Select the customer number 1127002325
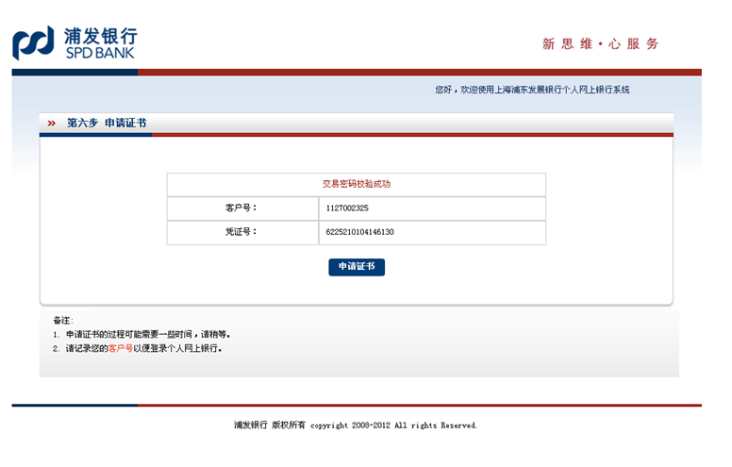Image resolution: width=732 pixels, height=467 pixels. pos(347,208)
